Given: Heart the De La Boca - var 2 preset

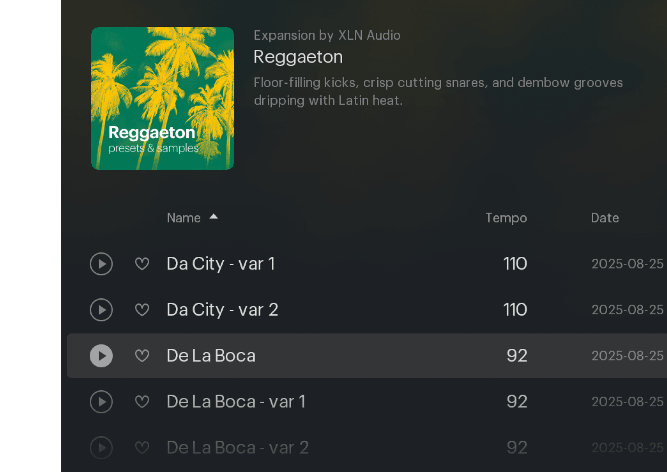Looking at the screenshot, I should [142, 448].
